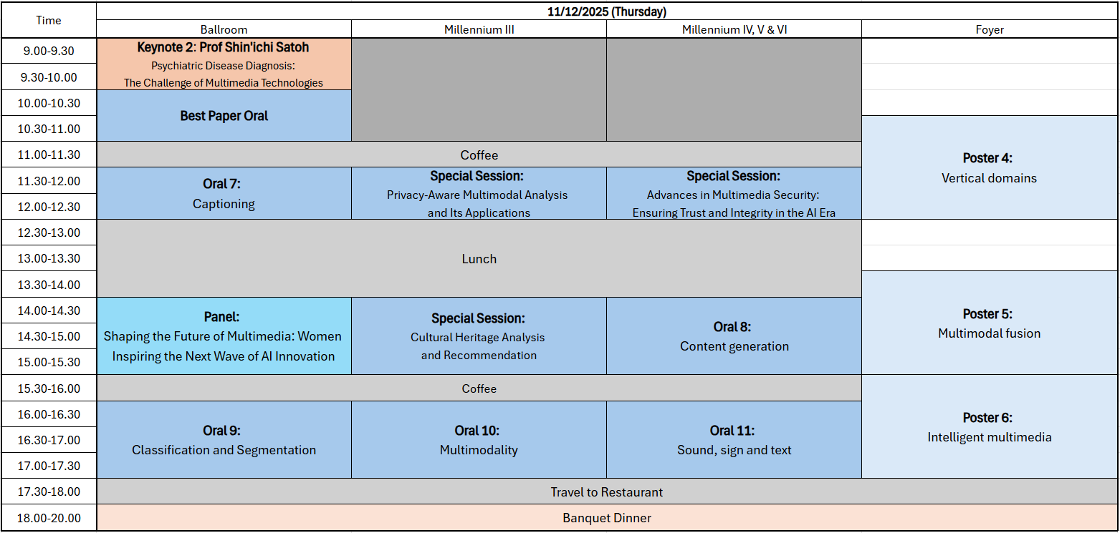Open Oral 7: Captioning session

[224, 194]
